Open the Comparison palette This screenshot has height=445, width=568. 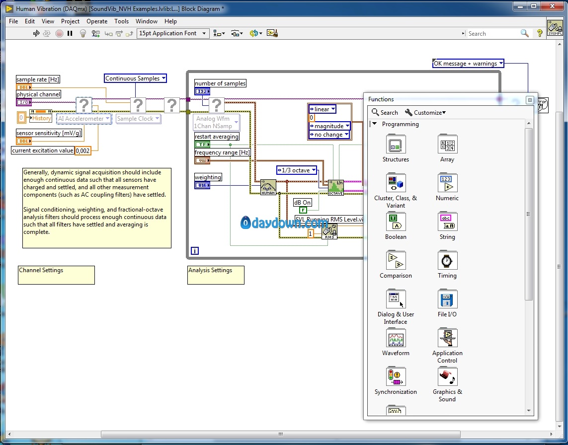396,264
